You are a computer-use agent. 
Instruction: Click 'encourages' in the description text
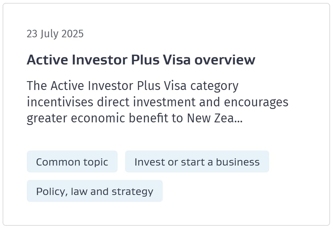pos(256,102)
